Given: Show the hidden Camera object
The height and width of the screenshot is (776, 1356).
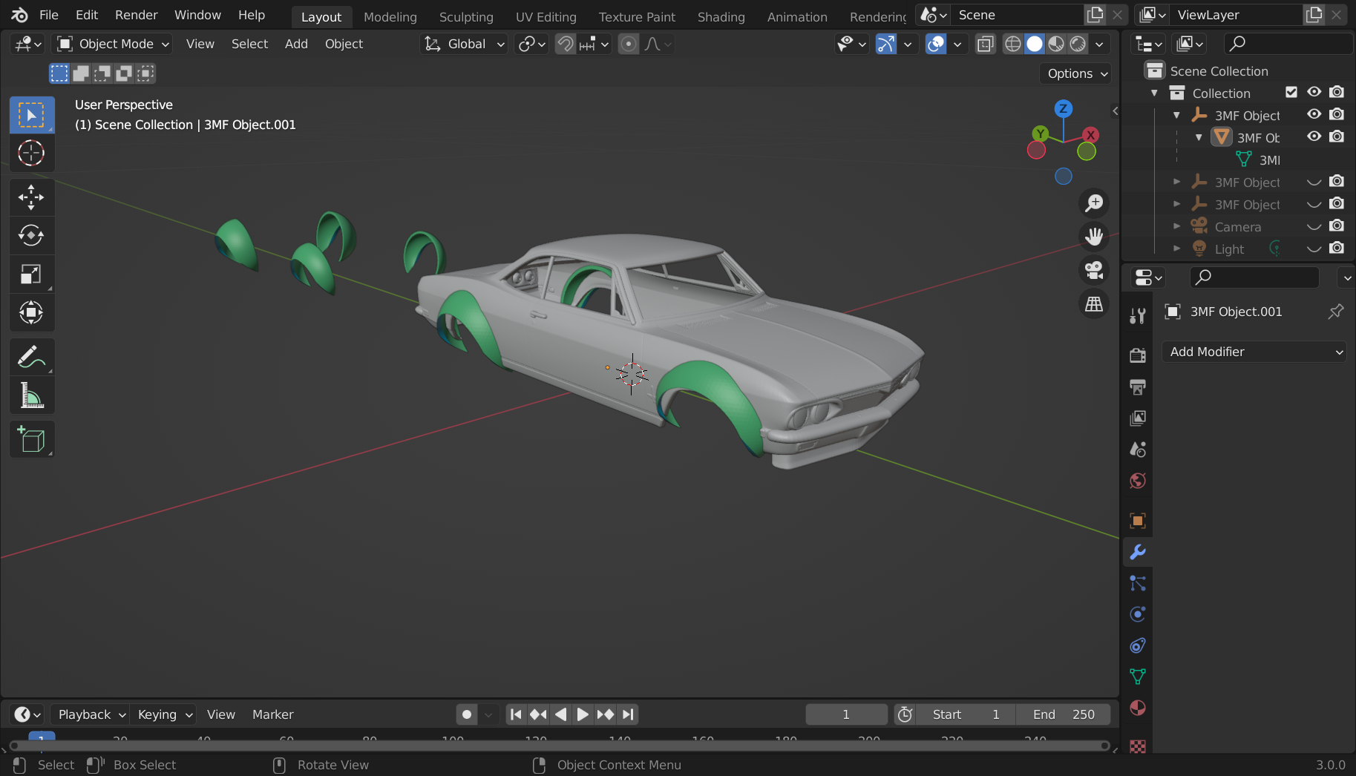Looking at the screenshot, I should (1314, 226).
